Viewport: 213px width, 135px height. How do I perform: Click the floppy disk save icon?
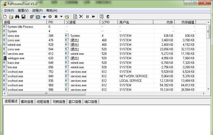[x=23, y=17]
